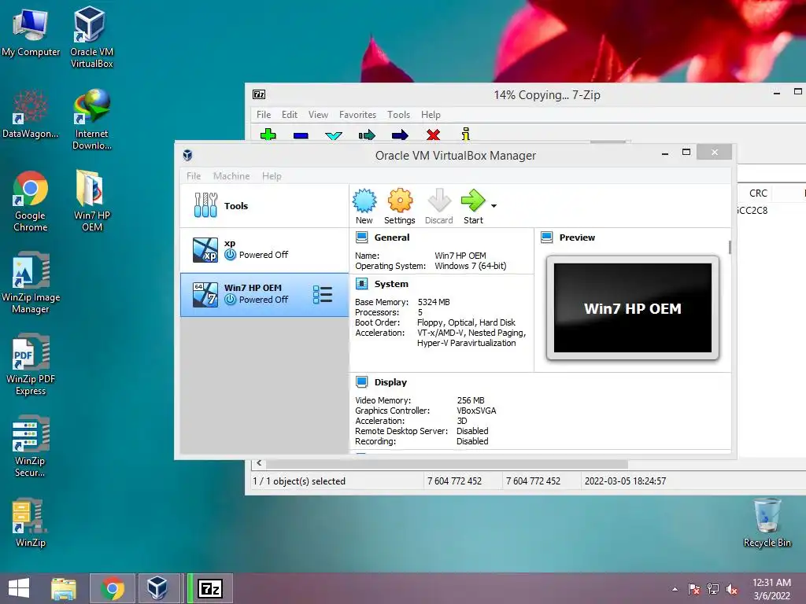Open the Win7 HP OEM desktop folder
The width and height of the screenshot is (806, 604).
[91, 201]
